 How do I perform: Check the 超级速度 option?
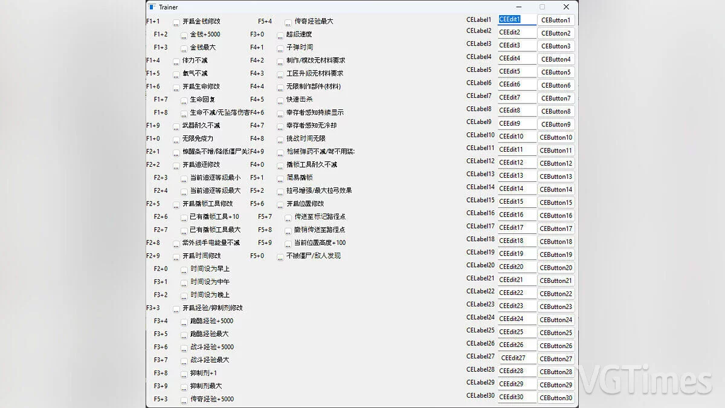coord(280,36)
